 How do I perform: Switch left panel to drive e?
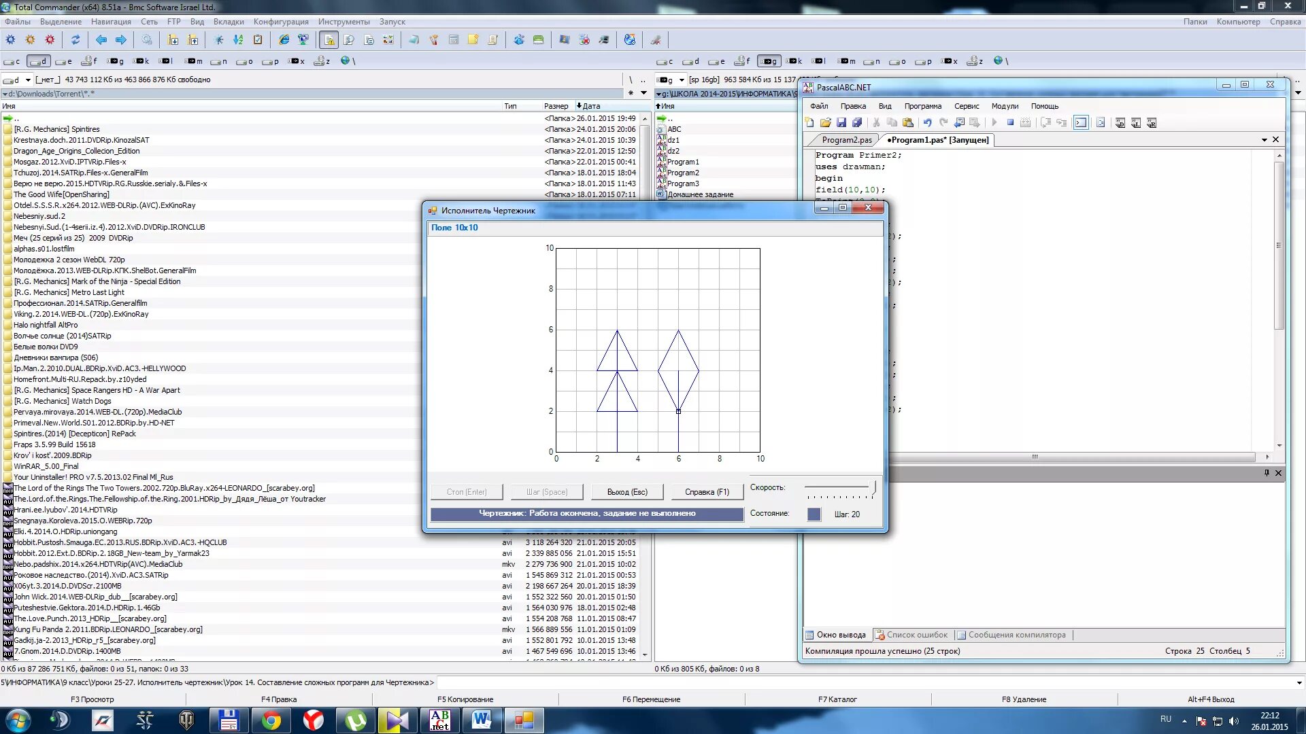[63, 61]
